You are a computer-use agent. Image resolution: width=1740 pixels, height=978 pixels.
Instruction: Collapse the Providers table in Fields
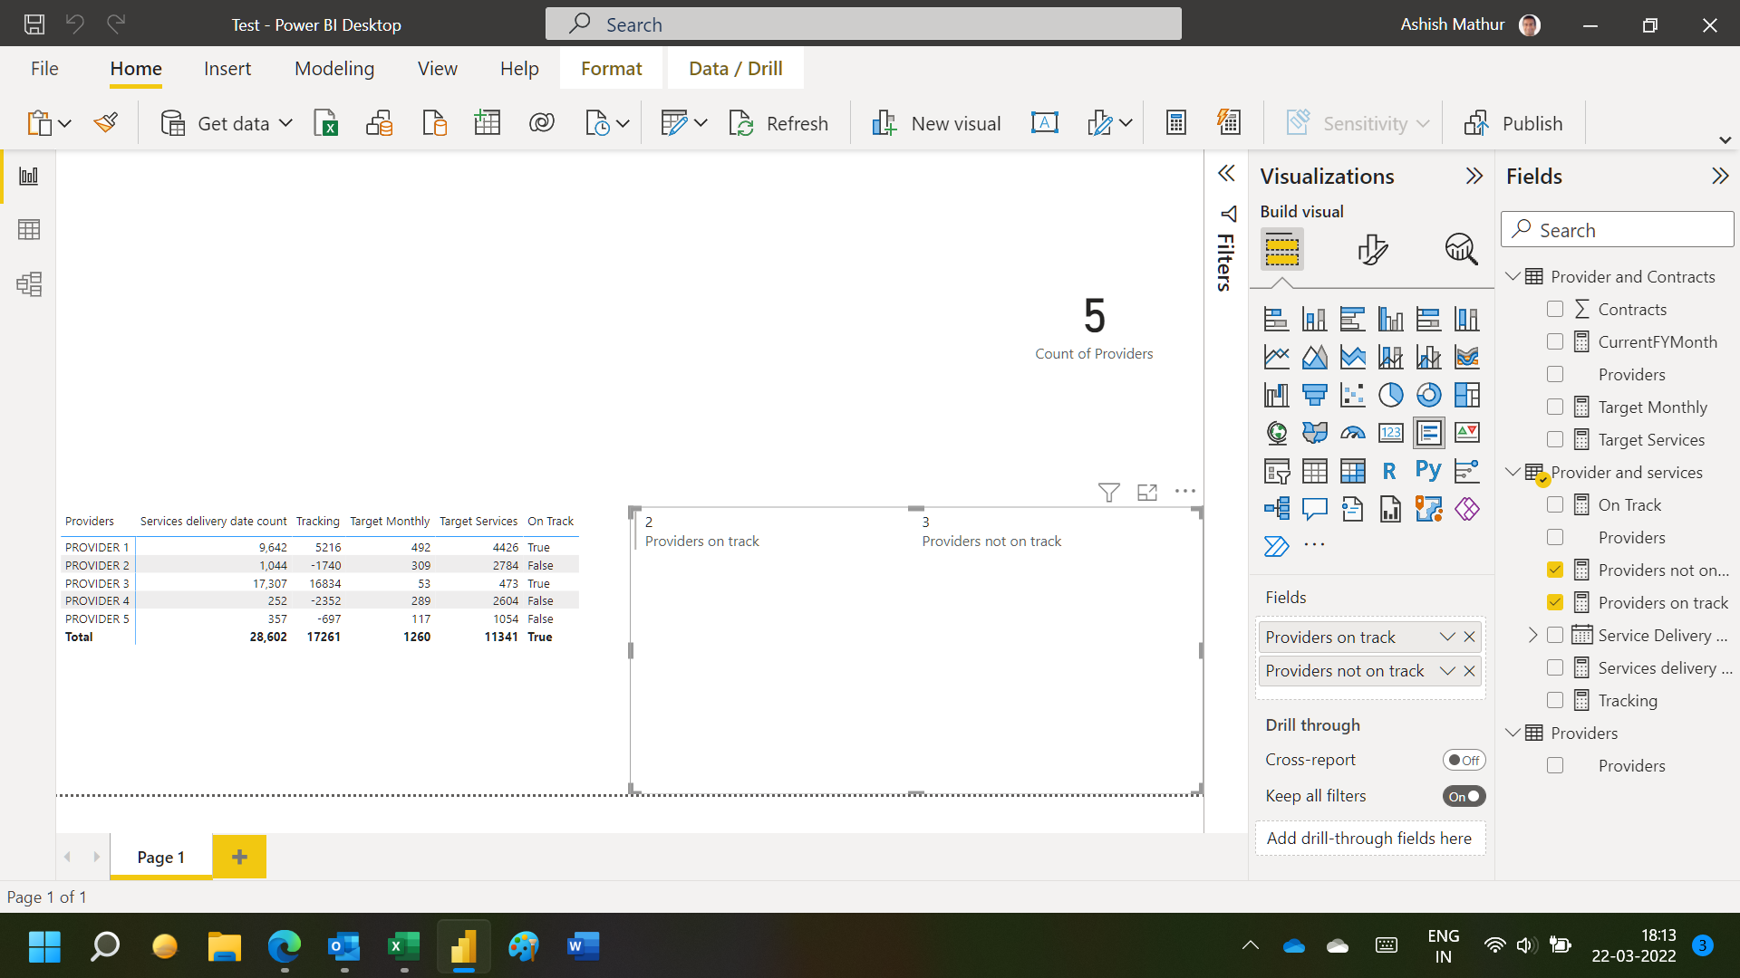tap(1513, 733)
